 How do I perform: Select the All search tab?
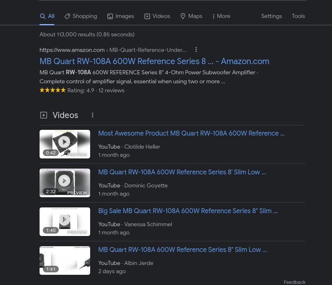(x=47, y=16)
